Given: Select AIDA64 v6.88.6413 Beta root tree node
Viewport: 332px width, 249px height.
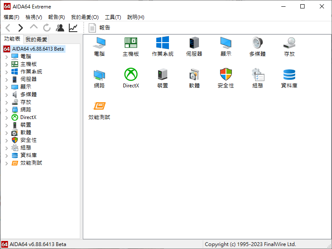Looking at the screenshot, I should [34, 49].
